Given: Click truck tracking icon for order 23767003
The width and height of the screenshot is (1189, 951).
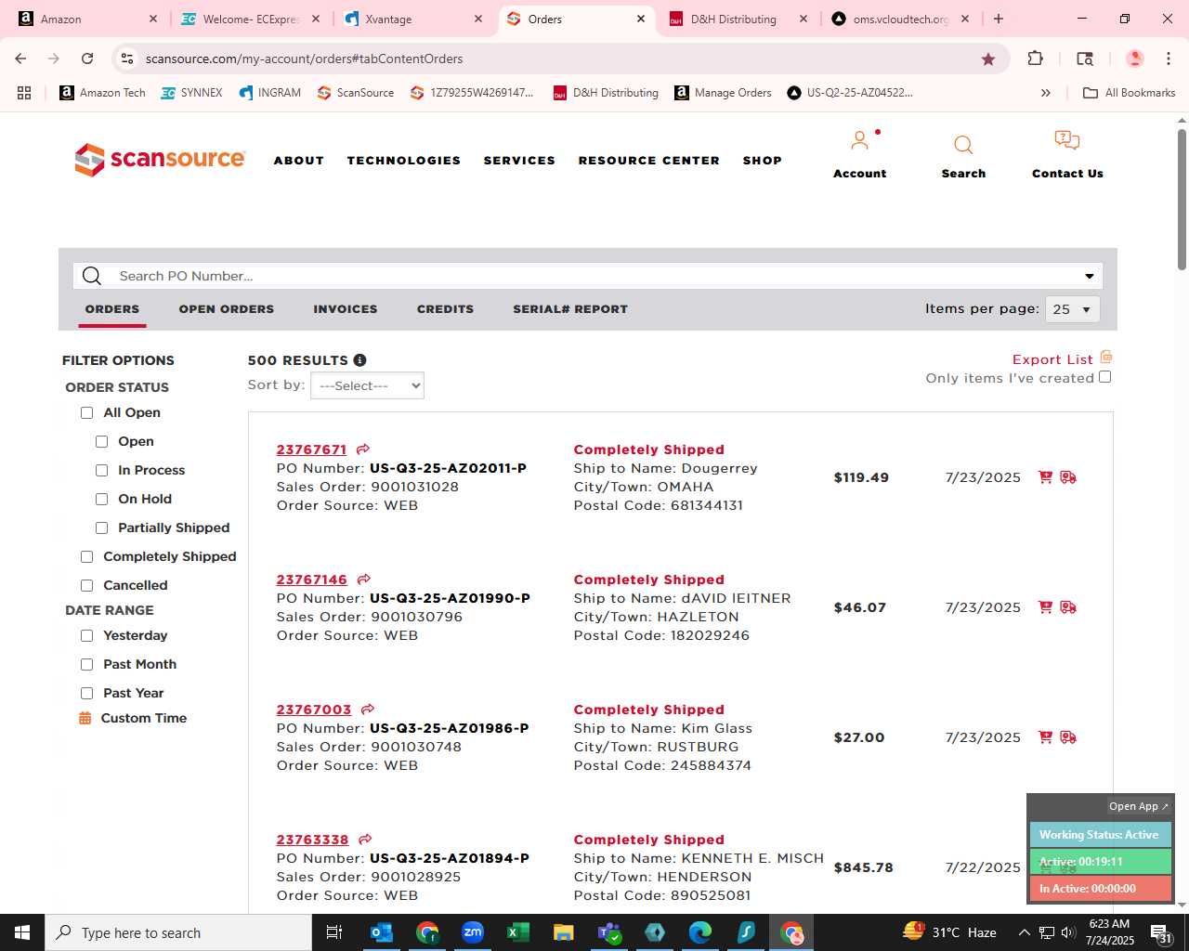Looking at the screenshot, I should coord(1068,737).
